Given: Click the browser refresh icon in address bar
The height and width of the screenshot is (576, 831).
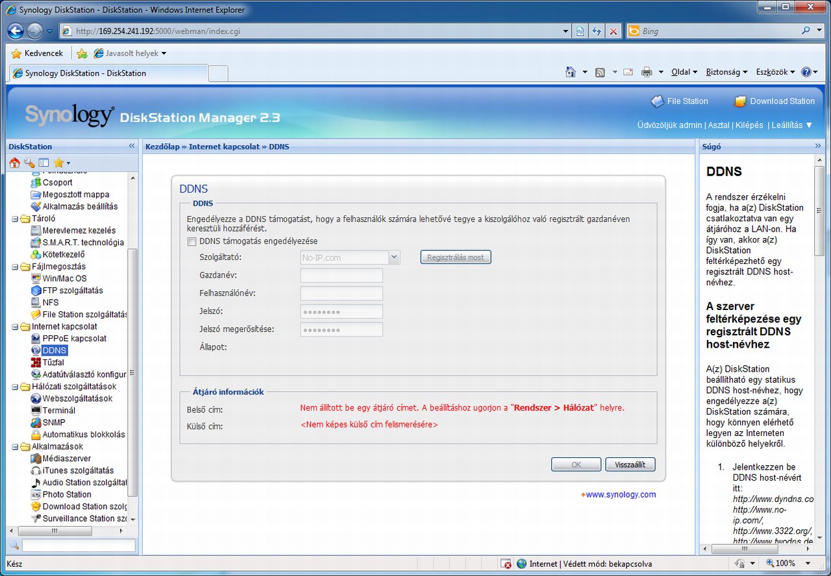Looking at the screenshot, I should tap(597, 31).
